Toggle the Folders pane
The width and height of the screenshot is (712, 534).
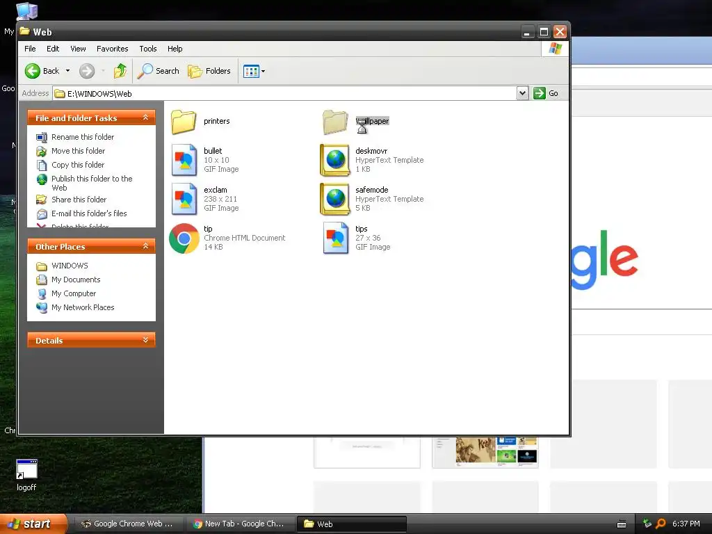coord(209,71)
